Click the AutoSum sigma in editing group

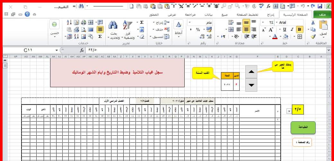[142, 22]
